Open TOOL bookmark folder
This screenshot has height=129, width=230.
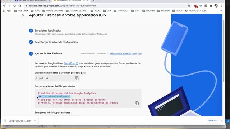[35, 11]
